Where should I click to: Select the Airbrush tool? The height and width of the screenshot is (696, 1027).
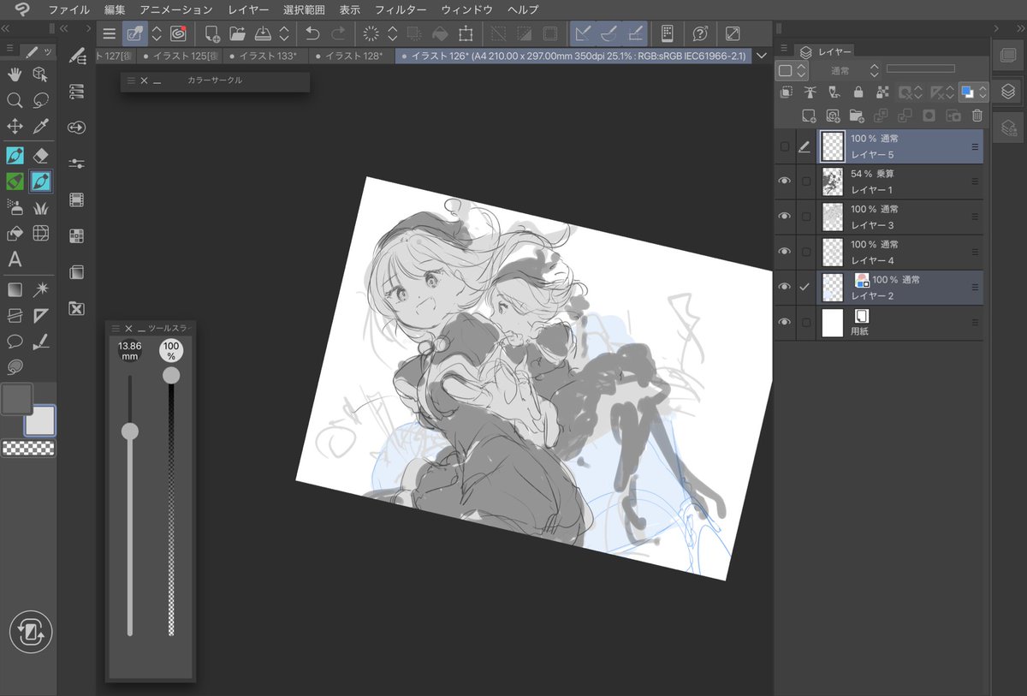tap(15, 207)
